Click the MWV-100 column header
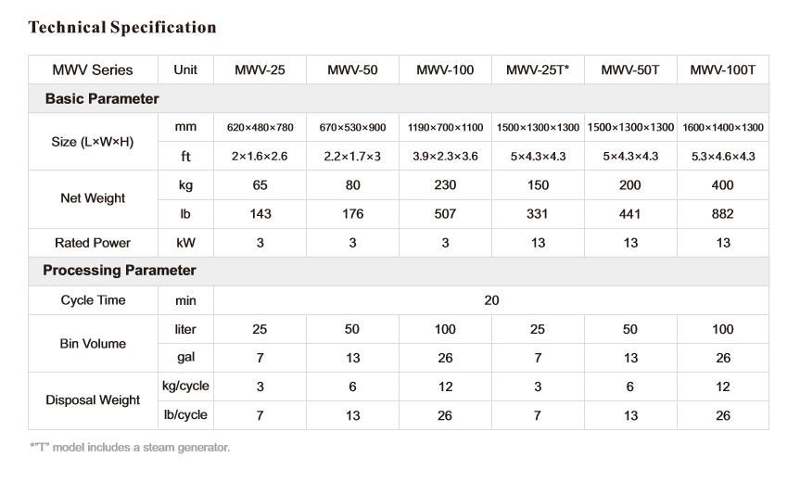800x482 pixels. 445,70
